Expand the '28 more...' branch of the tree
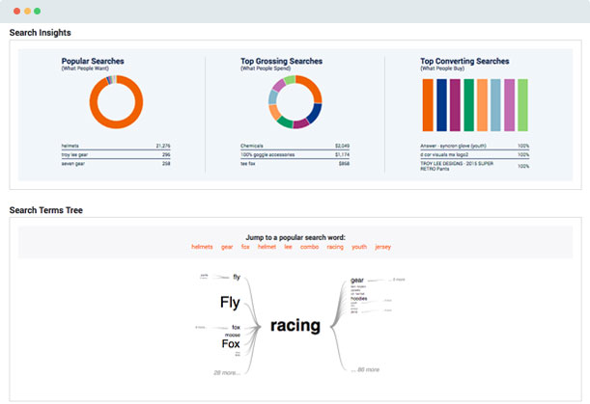Screen dimensions: 590x404 point(227,373)
